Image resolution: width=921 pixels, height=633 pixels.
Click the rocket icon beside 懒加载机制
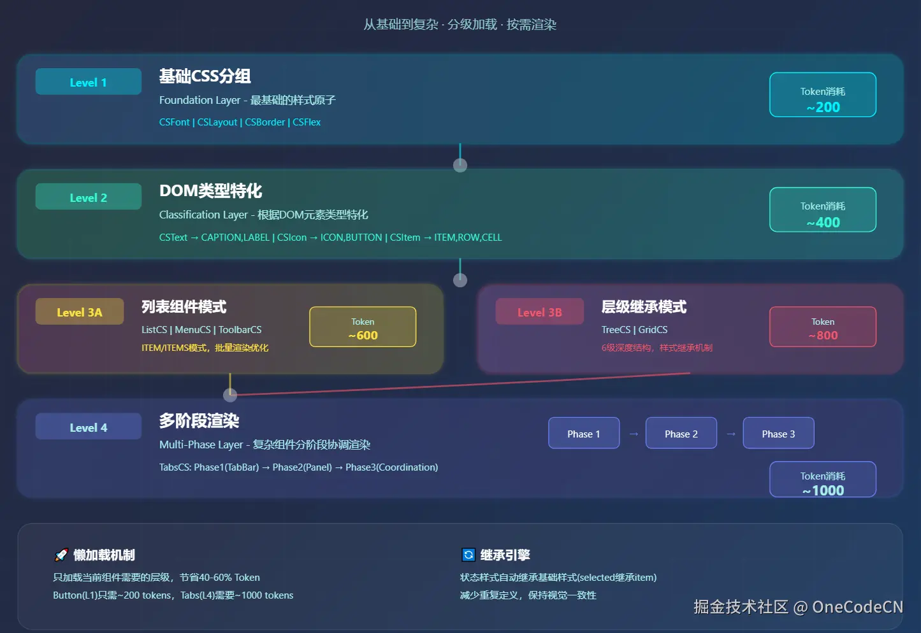click(61, 554)
